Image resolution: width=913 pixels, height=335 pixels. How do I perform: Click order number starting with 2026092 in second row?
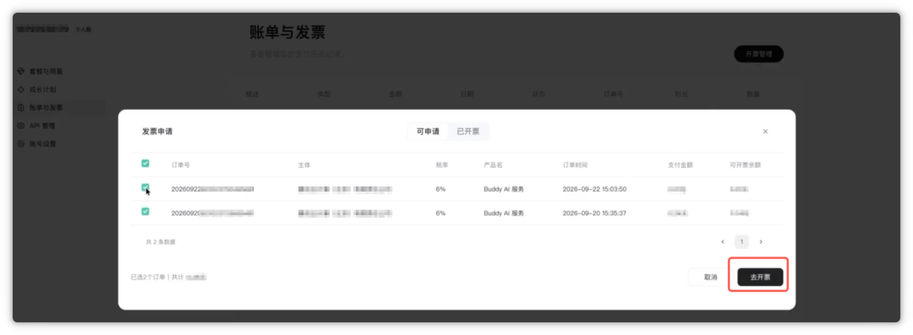(212, 213)
